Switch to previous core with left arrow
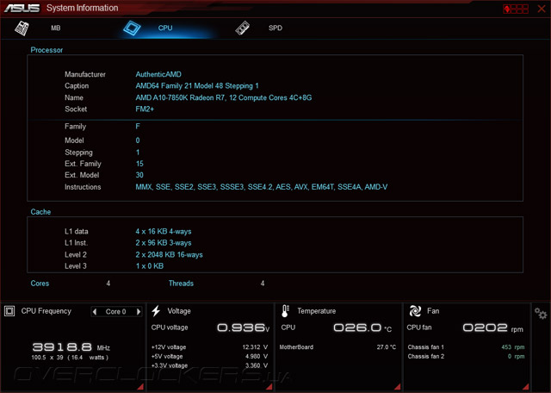This screenshot has height=393, width=551. point(95,311)
